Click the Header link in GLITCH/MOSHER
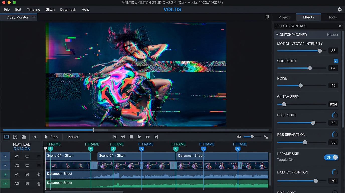Viewport: 345px width, 193px height. [333, 35]
